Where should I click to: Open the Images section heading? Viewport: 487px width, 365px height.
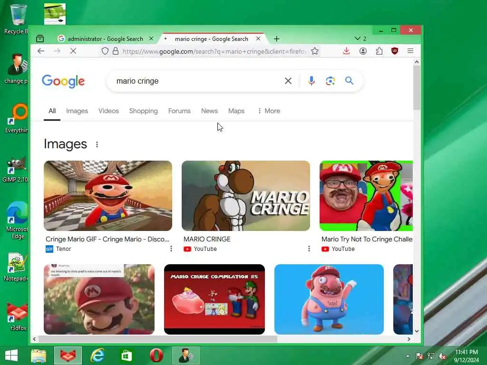click(x=65, y=144)
